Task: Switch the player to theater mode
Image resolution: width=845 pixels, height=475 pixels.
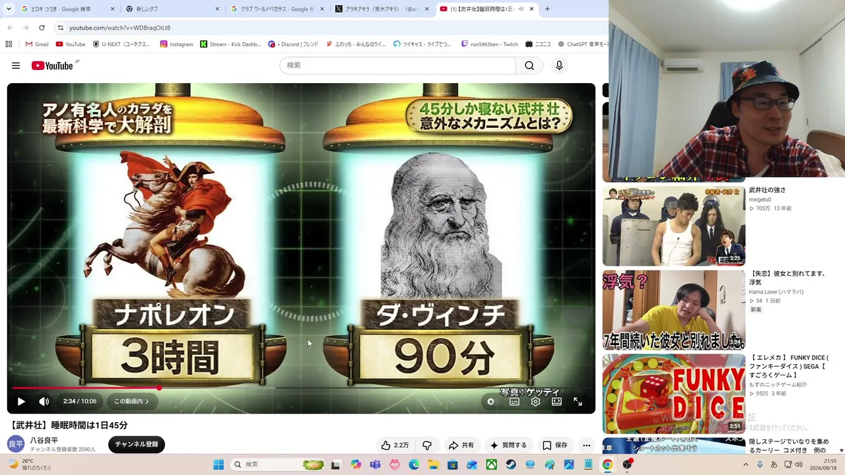Action: click(x=557, y=401)
